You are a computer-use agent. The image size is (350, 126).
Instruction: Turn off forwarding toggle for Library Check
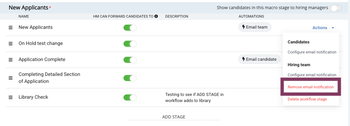(130, 97)
